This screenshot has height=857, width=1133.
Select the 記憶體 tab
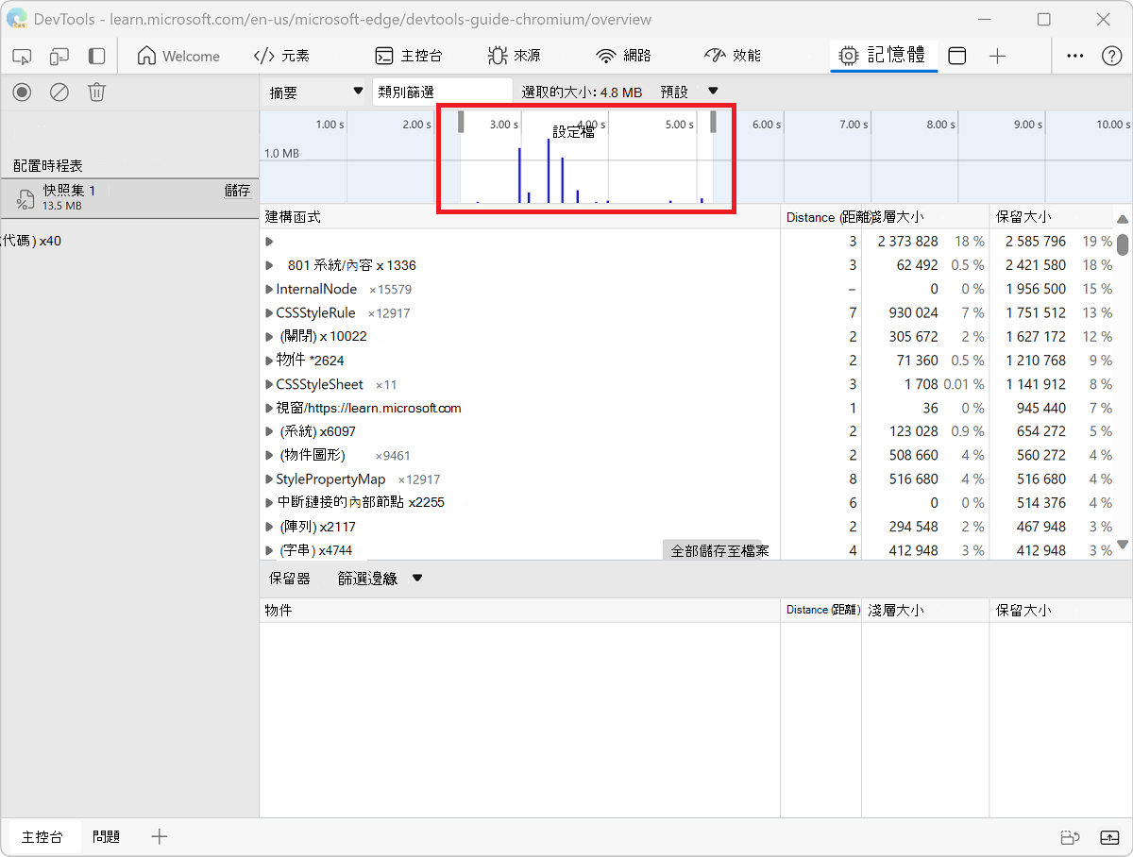(x=882, y=56)
